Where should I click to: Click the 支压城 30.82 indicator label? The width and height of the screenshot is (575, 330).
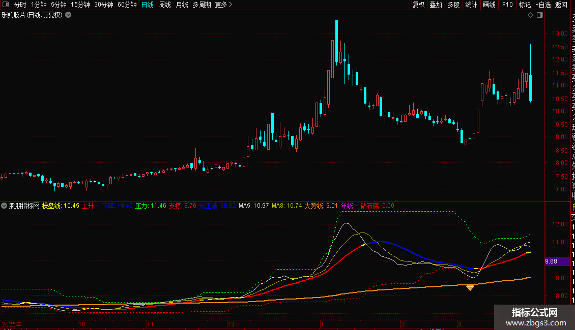[217, 206]
